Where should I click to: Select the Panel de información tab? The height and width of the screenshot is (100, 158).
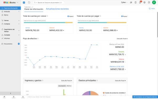[x=34, y=9]
